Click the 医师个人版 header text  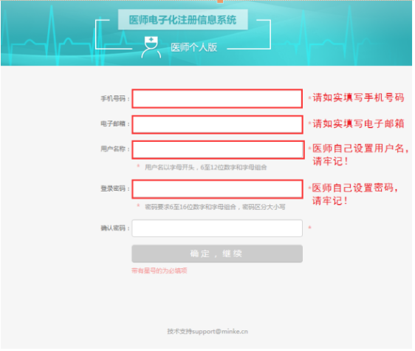193,47
